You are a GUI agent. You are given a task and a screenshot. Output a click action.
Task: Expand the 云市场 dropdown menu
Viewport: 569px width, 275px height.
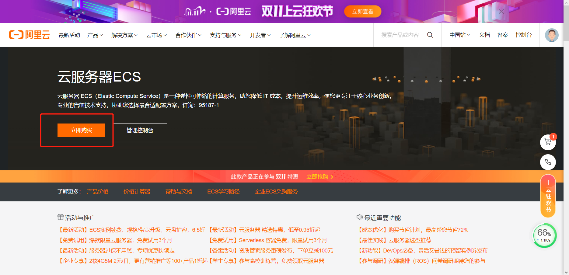(x=156, y=35)
